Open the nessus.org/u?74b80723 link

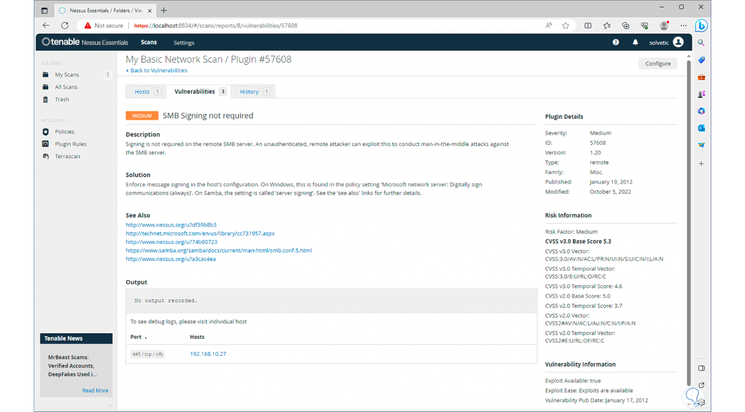tap(172, 242)
